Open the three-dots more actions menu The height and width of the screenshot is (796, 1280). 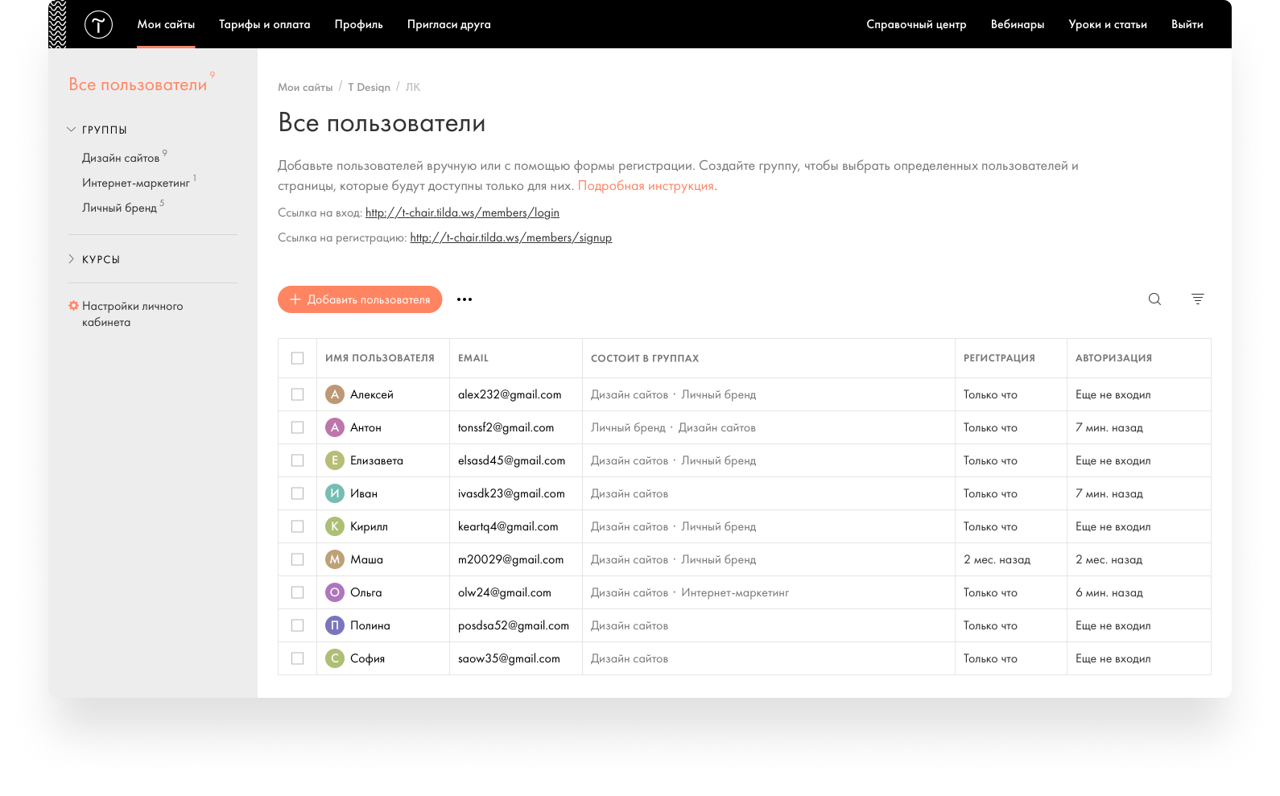[465, 299]
